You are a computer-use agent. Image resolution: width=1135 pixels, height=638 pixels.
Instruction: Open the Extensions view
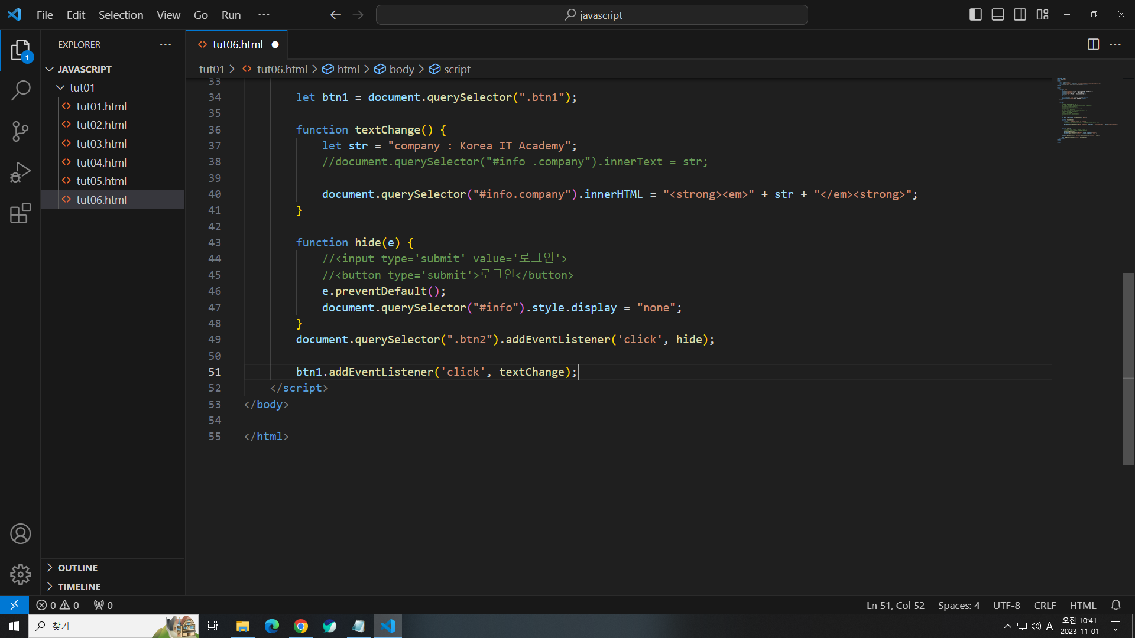21,213
